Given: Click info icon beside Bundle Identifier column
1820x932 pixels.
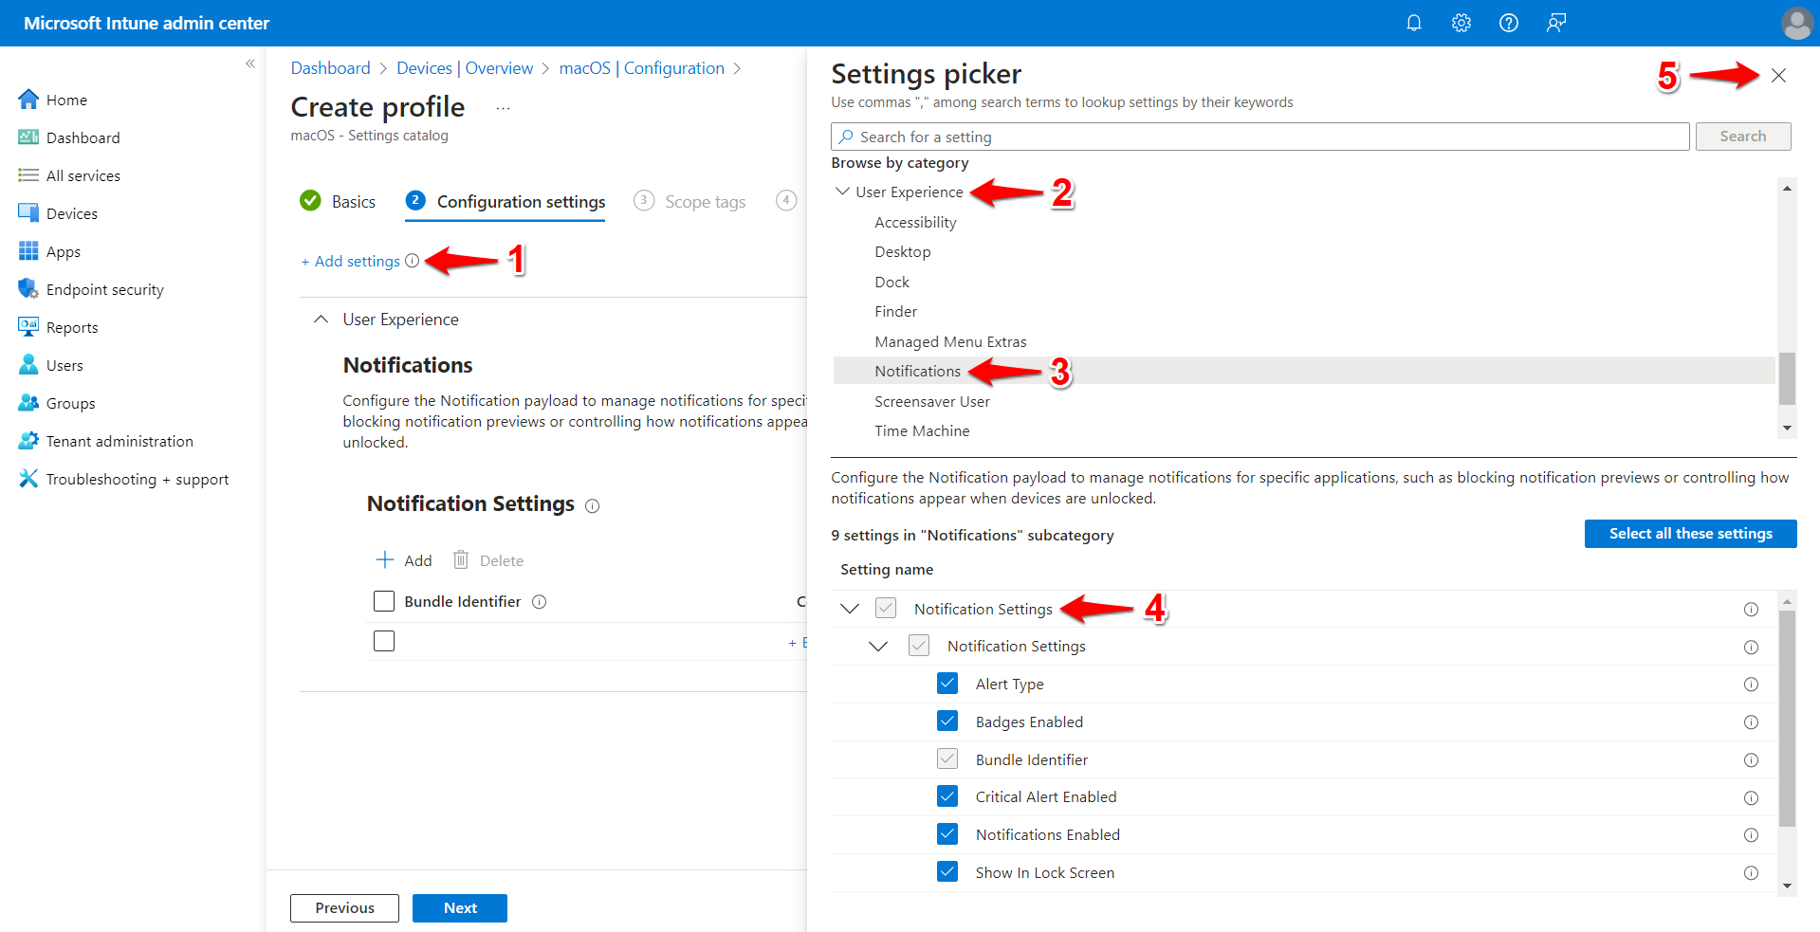Looking at the screenshot, I should 540,602.
